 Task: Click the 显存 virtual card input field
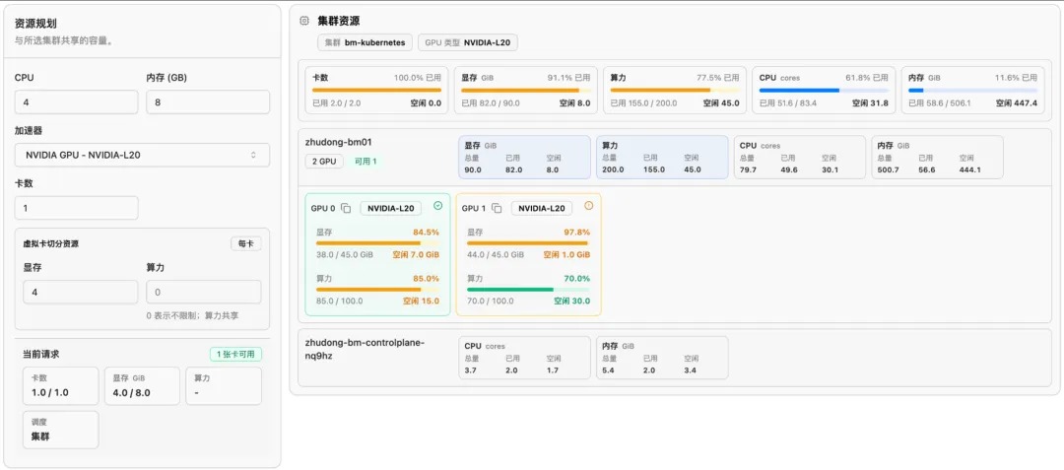(x=80, y=293)
